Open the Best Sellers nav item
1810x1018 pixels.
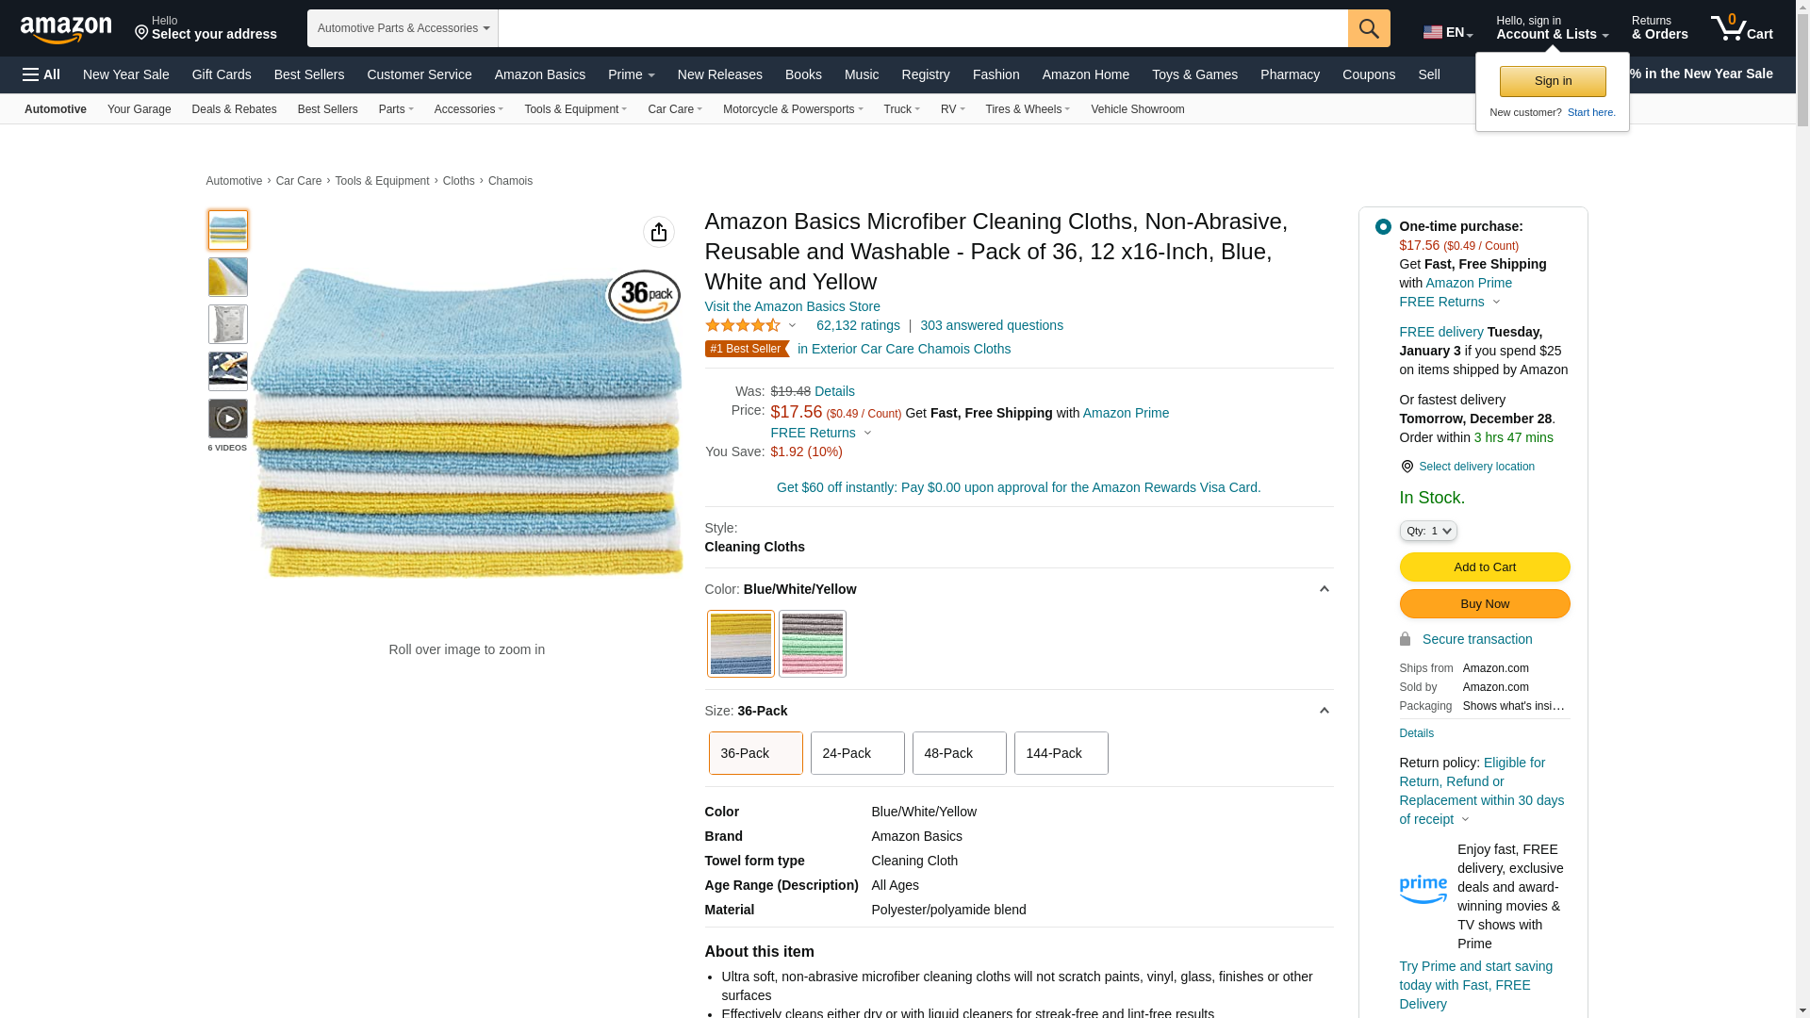pyautogui.click(x=309, y=74)
